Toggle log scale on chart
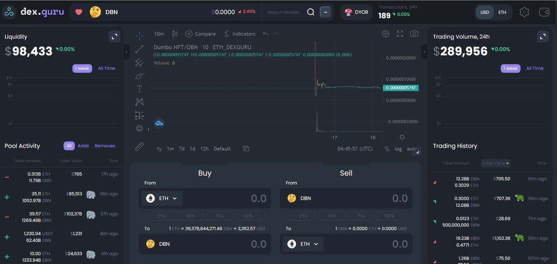Viewport: 557px width, 264px height. pos(398,149)
